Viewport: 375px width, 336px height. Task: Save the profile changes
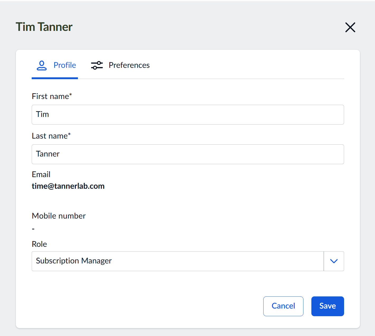point(328,306)
